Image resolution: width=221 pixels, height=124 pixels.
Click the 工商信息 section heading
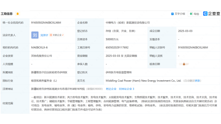point(7,14)
